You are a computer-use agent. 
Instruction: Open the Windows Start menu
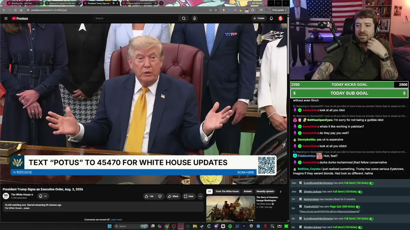click(x=110, y=226)
